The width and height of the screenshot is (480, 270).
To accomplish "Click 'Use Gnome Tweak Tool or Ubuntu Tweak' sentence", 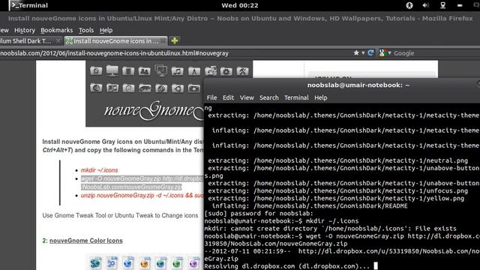I will coord(120,215).
